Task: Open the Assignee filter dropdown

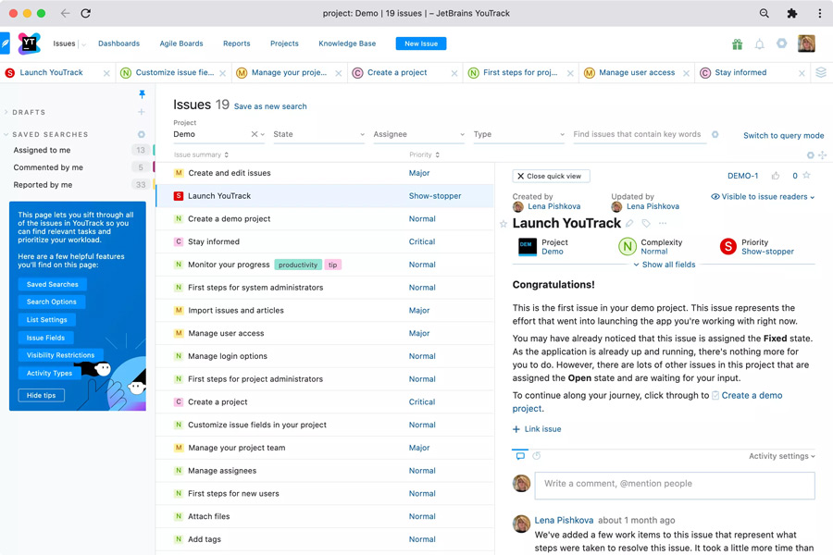Action: [x=419, y=134]
